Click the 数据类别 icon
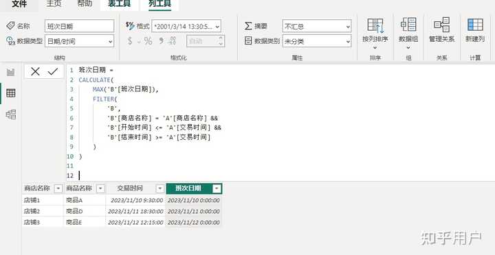 tap(248, 40)
